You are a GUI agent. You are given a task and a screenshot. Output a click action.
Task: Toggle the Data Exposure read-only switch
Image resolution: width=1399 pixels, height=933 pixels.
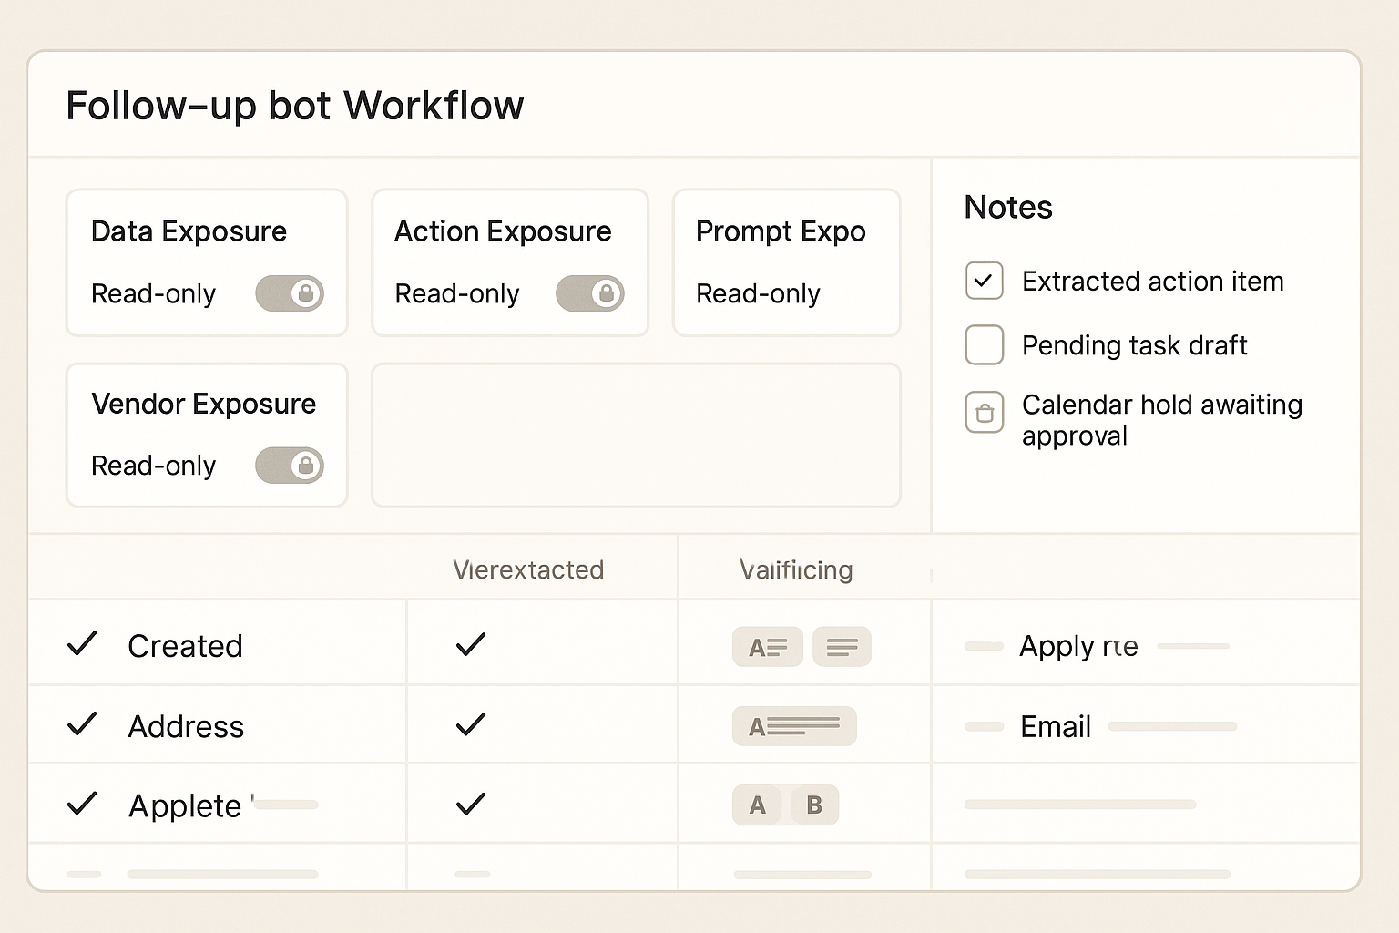tap(289, 293)
